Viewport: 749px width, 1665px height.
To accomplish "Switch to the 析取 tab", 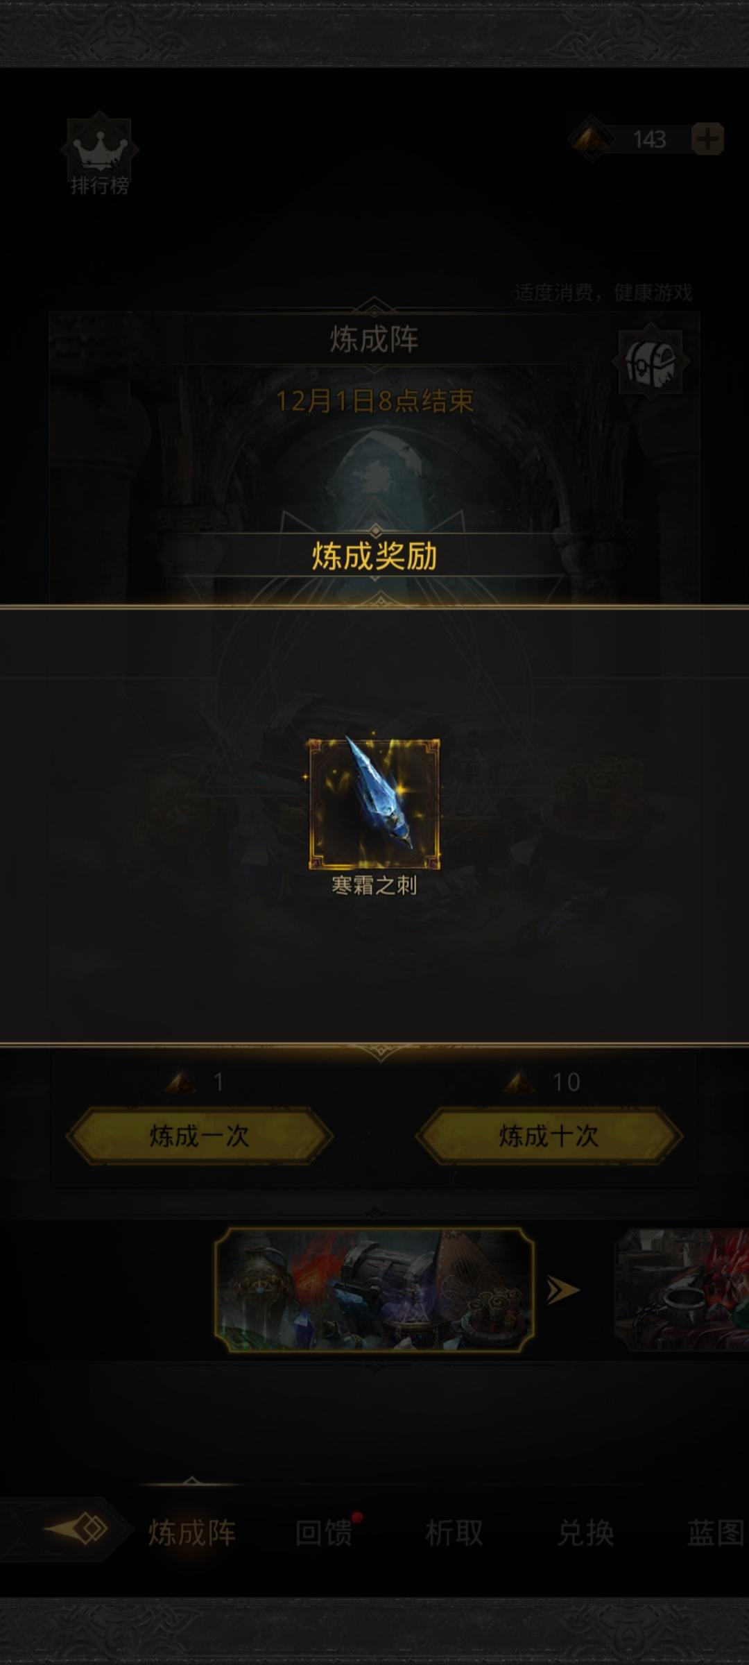I will [454, 1532].
